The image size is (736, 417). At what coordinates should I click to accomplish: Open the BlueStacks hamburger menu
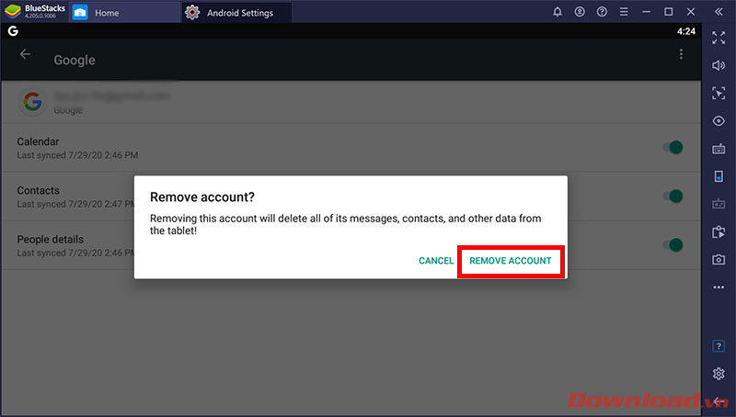(624, 12)
